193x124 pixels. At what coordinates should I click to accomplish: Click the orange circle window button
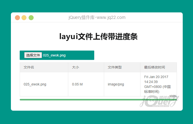coord(17,17)
